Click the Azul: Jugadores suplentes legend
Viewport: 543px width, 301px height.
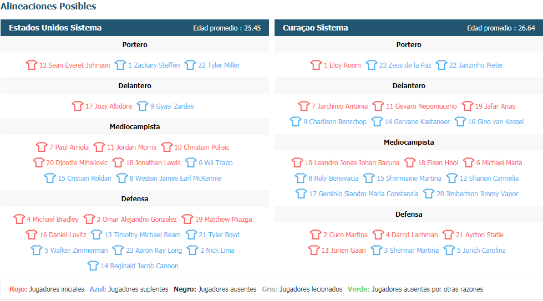[129, 289]
